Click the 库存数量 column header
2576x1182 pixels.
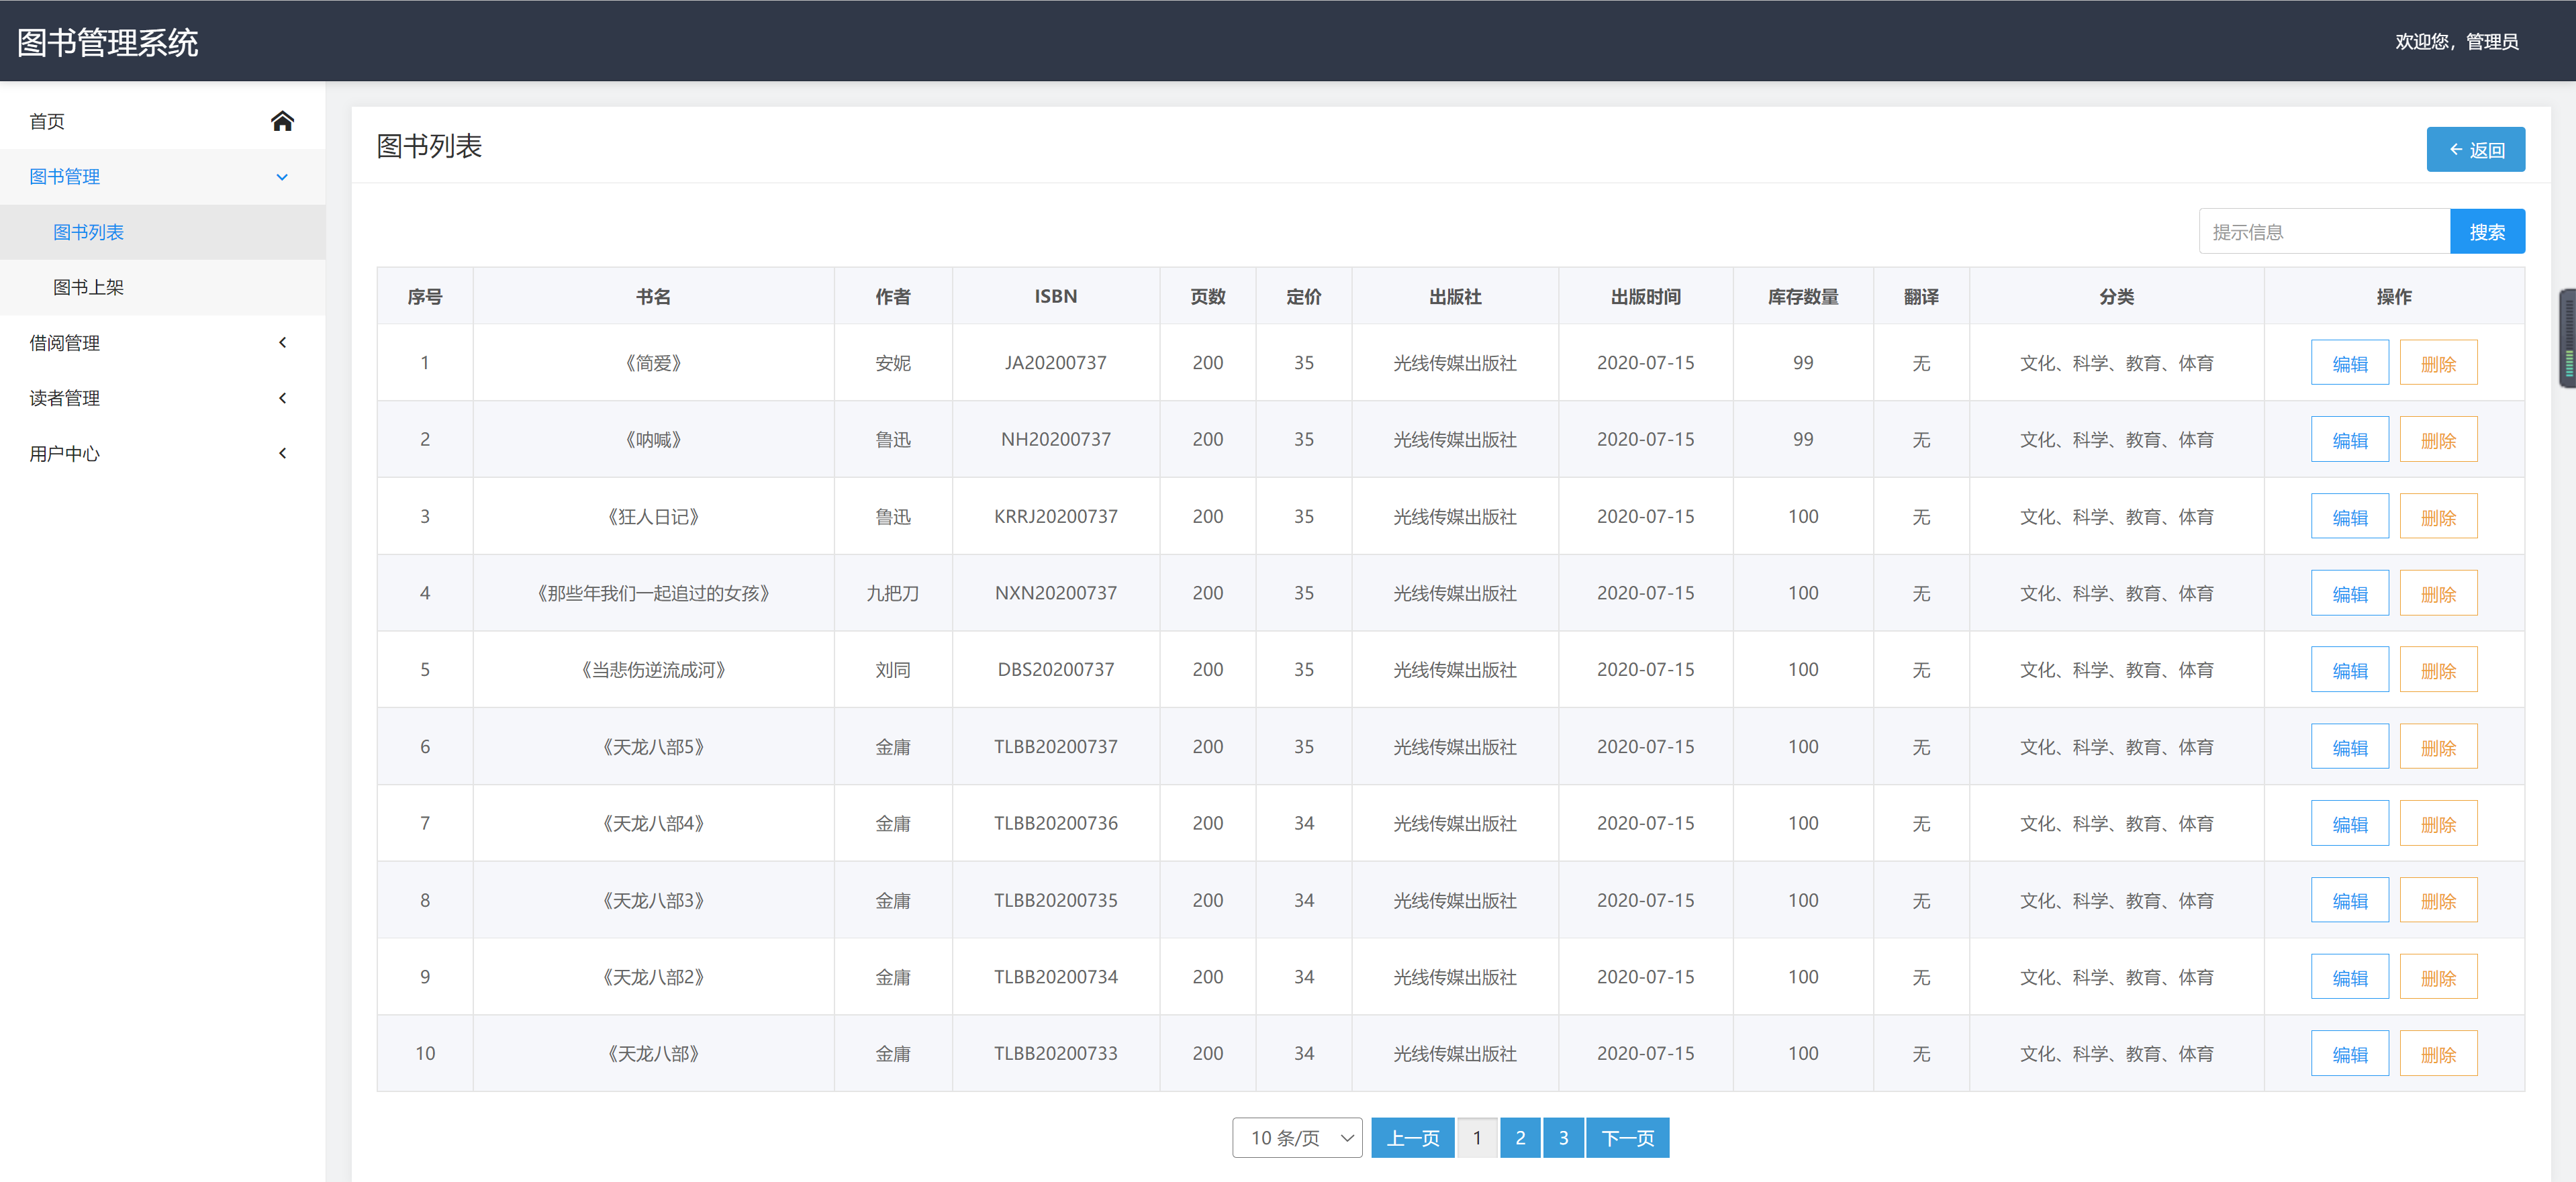[1803, 297]
